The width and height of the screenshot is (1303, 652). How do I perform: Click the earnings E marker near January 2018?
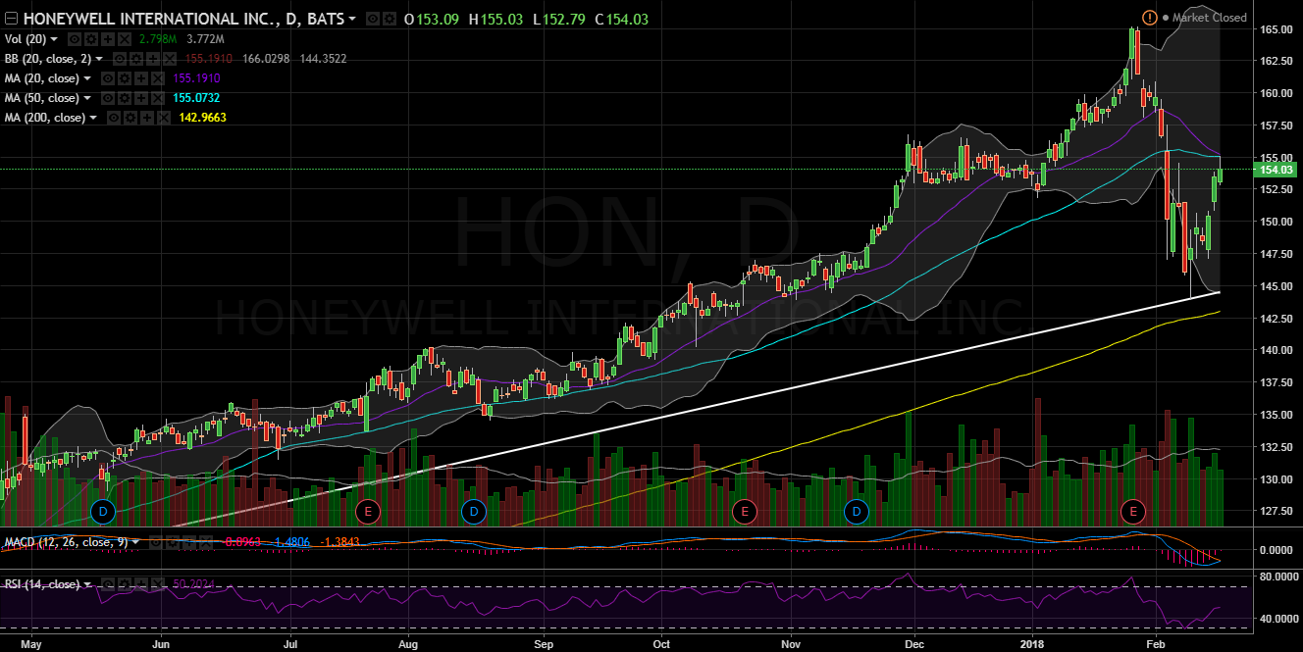pos(1133,511)
